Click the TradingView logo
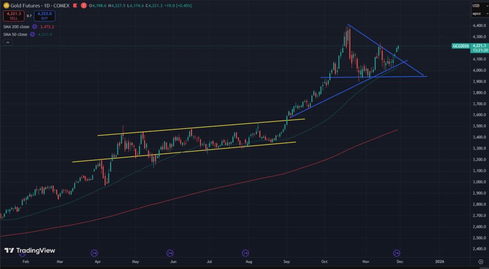Screen dimensions: 489x269 coord(30,250)
